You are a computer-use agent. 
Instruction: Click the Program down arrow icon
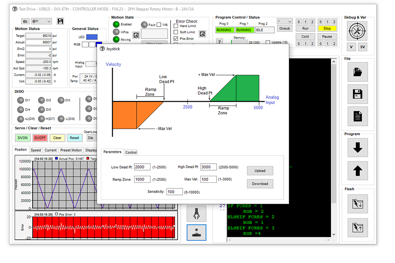[357, 148]
